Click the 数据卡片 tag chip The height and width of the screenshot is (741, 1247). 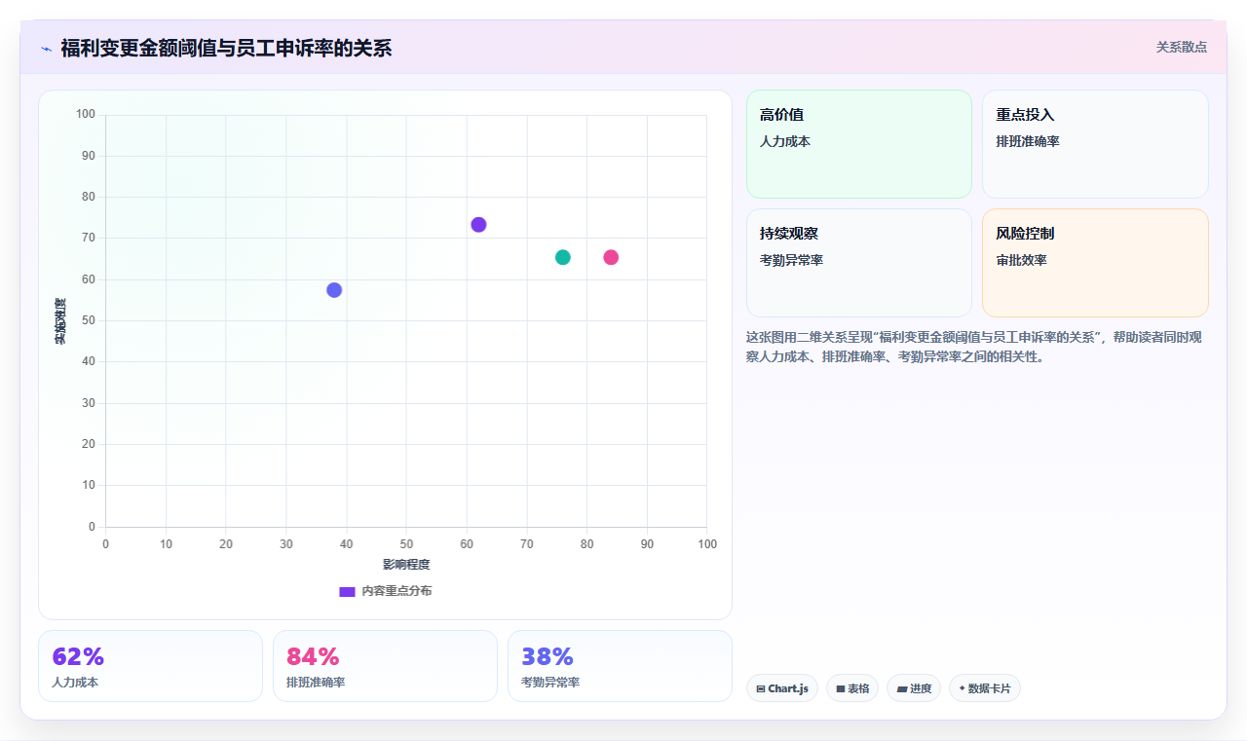pyautogui.click(x=985, y=688)
